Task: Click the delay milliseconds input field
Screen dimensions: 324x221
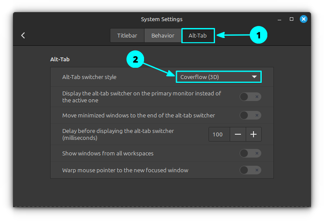Action: (218, 134)
